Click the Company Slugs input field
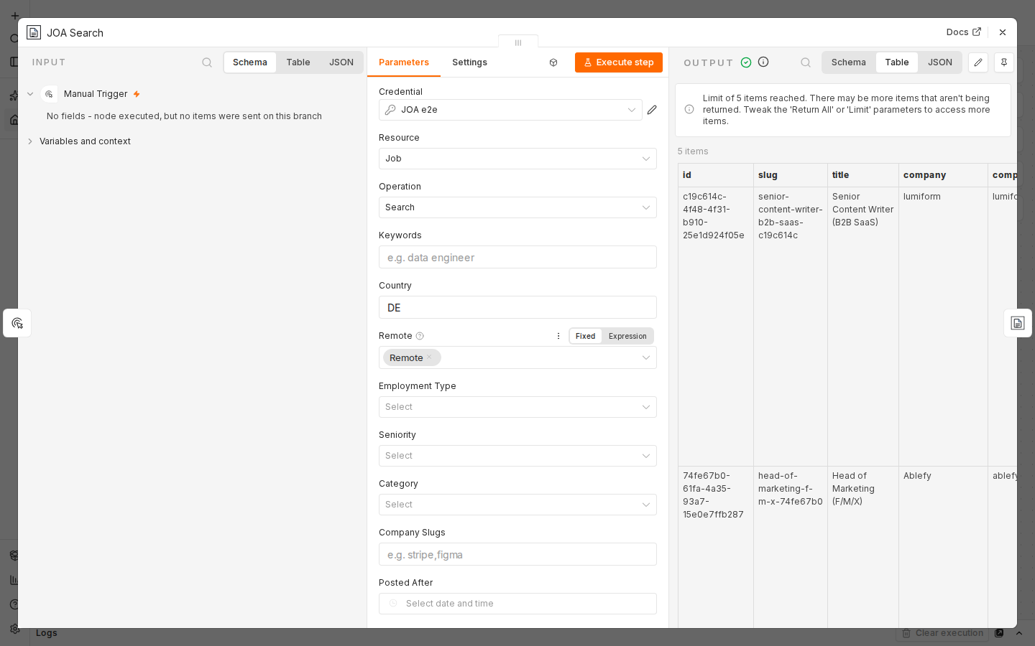1035x646 pixels. pos(517,554)
